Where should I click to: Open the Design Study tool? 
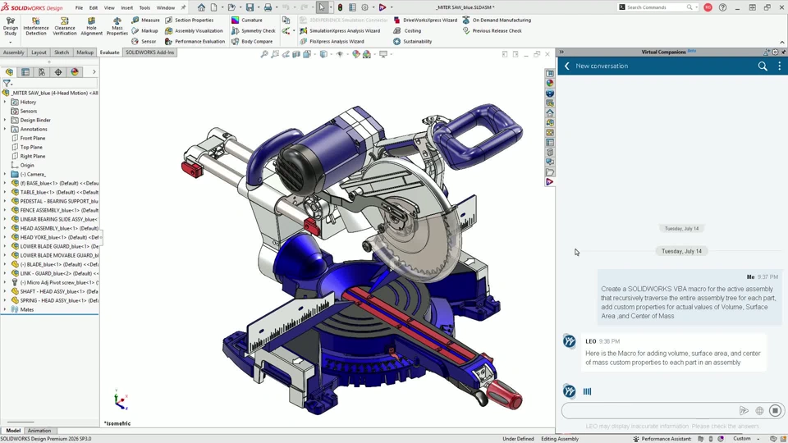[11, 26]
